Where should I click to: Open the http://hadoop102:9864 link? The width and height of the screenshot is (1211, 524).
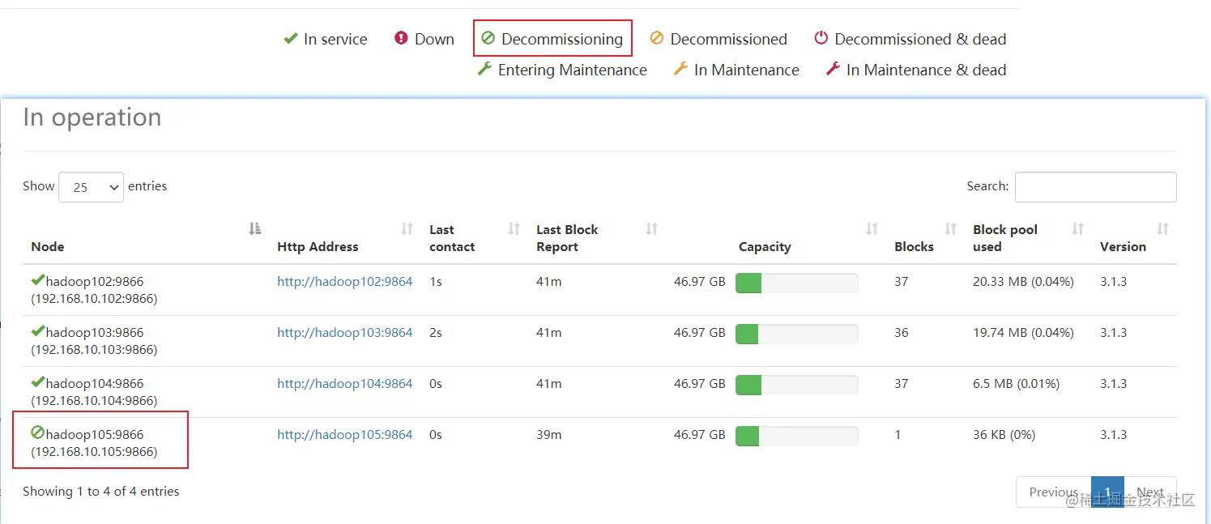pos(345,282)
